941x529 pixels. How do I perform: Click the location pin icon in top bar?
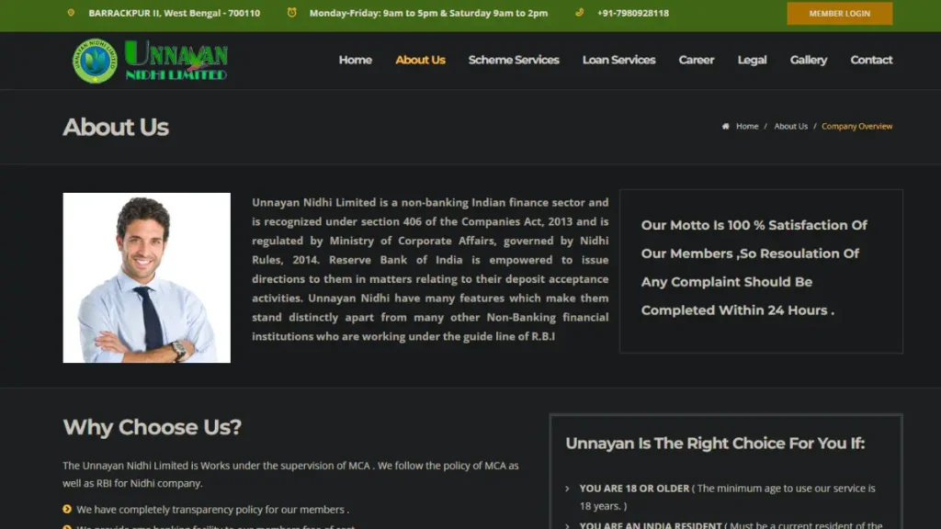71,13
